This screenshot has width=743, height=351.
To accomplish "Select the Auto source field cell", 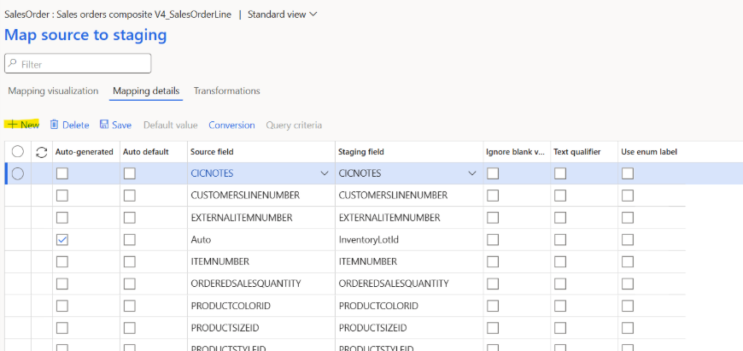I will tap(261, 240).
